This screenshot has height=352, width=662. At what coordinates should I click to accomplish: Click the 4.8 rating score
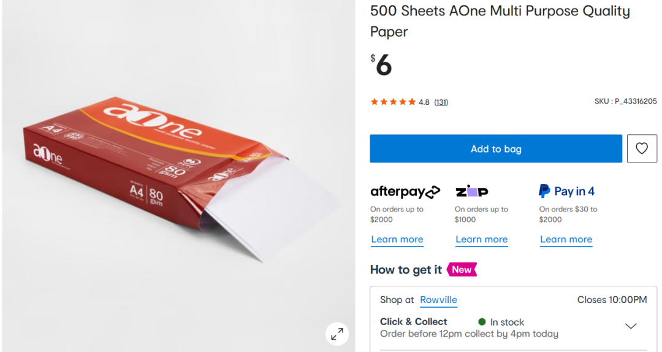pos(424,102)
